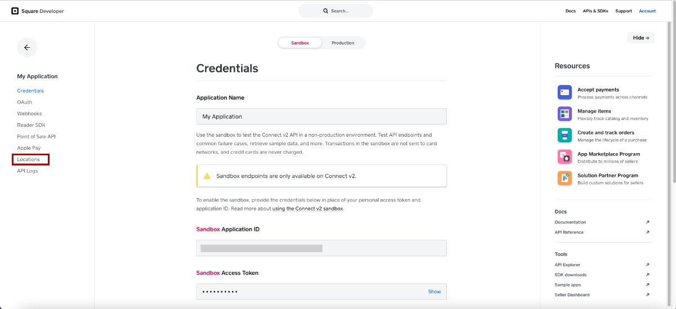Open Locations in the sidebar
This screenshot has width=676, height=309.
pos(28,159)
